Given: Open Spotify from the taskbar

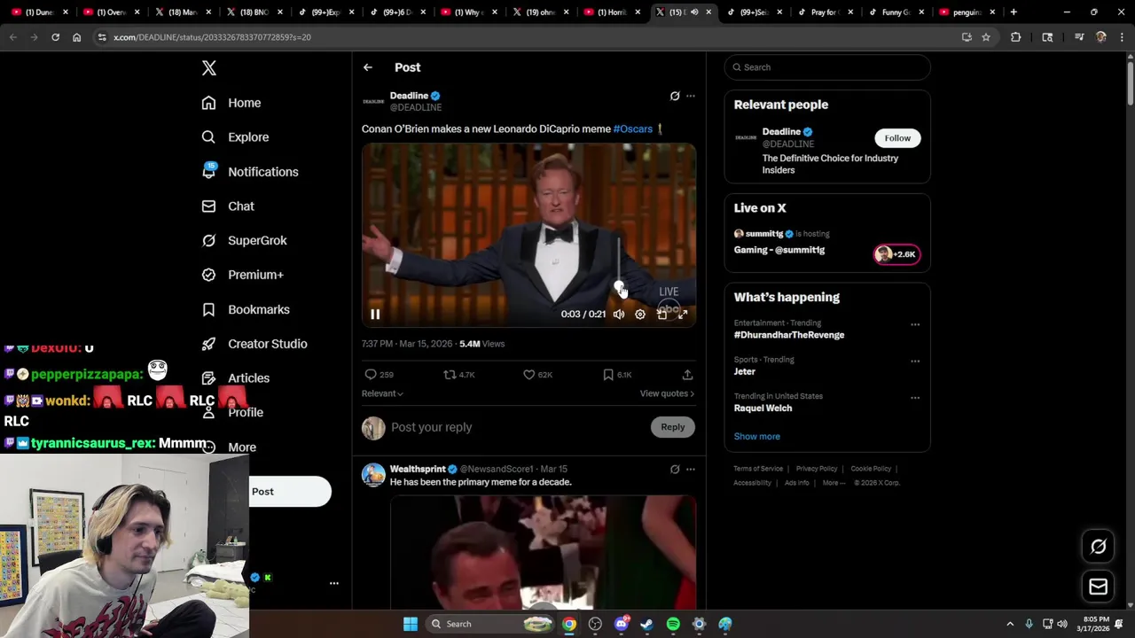Looking at the screenshot, I should pos(673,624).
